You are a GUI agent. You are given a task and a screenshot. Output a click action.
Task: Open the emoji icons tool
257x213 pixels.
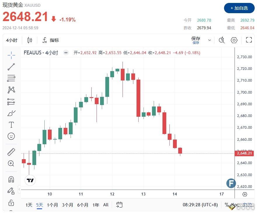tap(11, 136)
